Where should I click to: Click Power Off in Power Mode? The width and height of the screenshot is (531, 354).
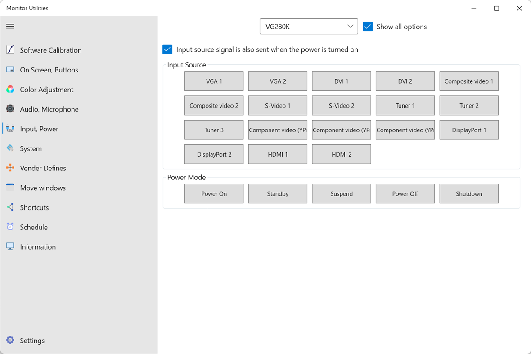(405, 193)
